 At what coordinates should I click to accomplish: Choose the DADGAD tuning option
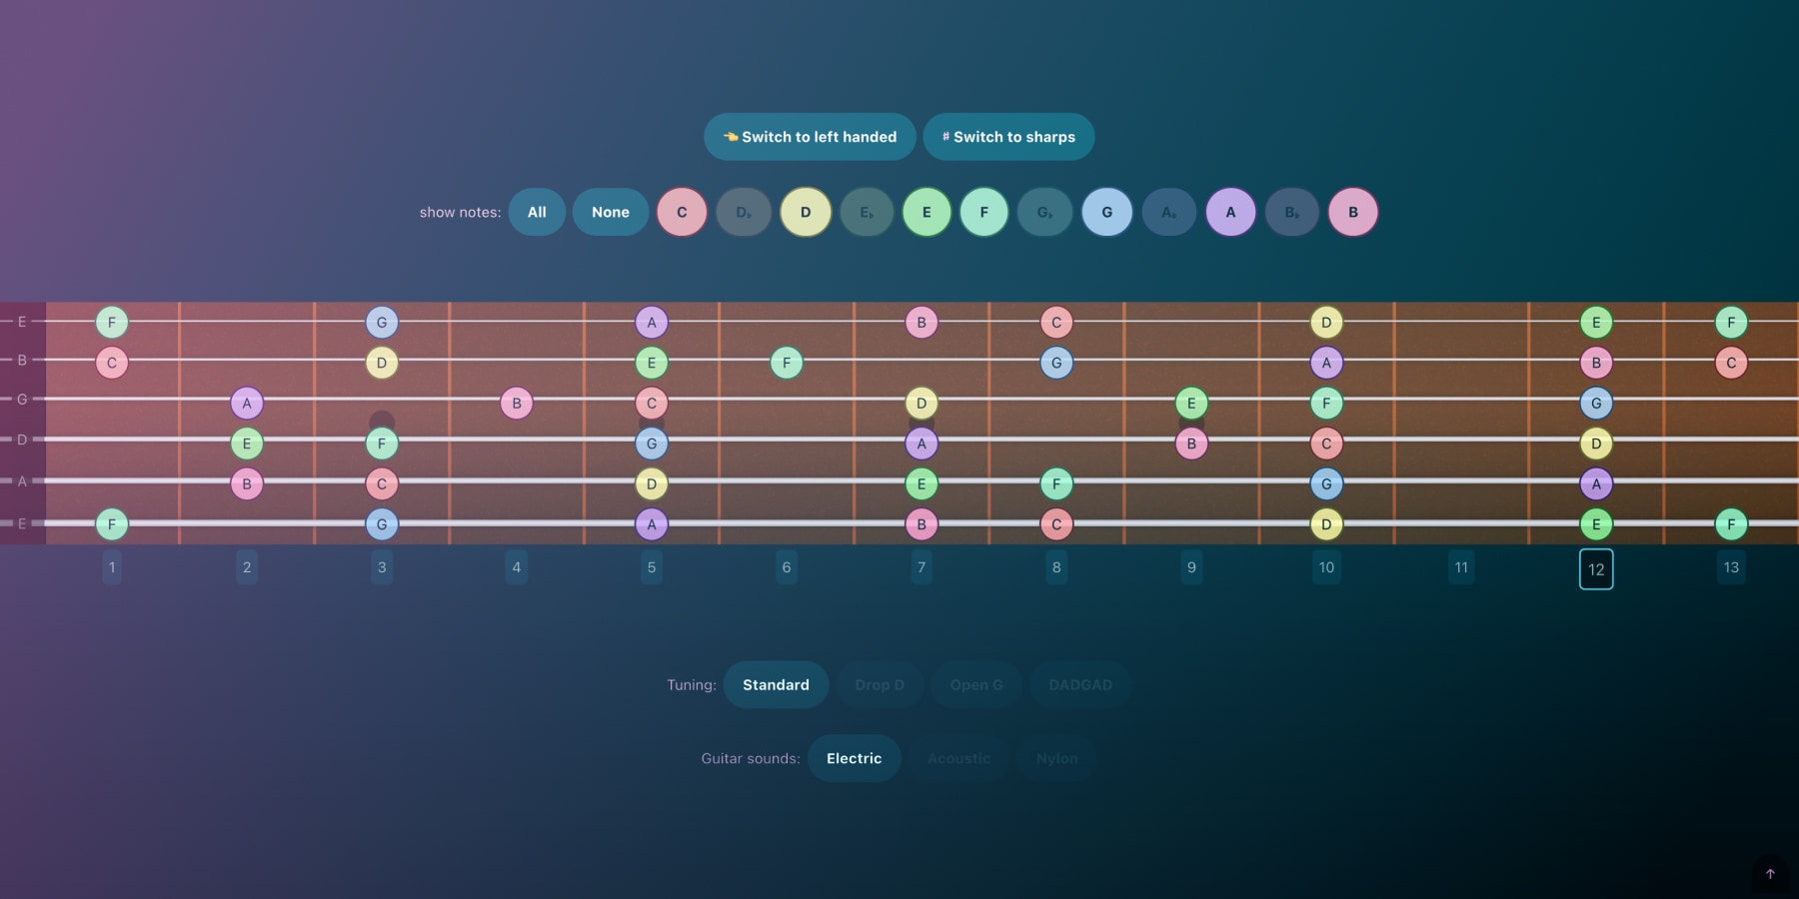[1079, 684]
